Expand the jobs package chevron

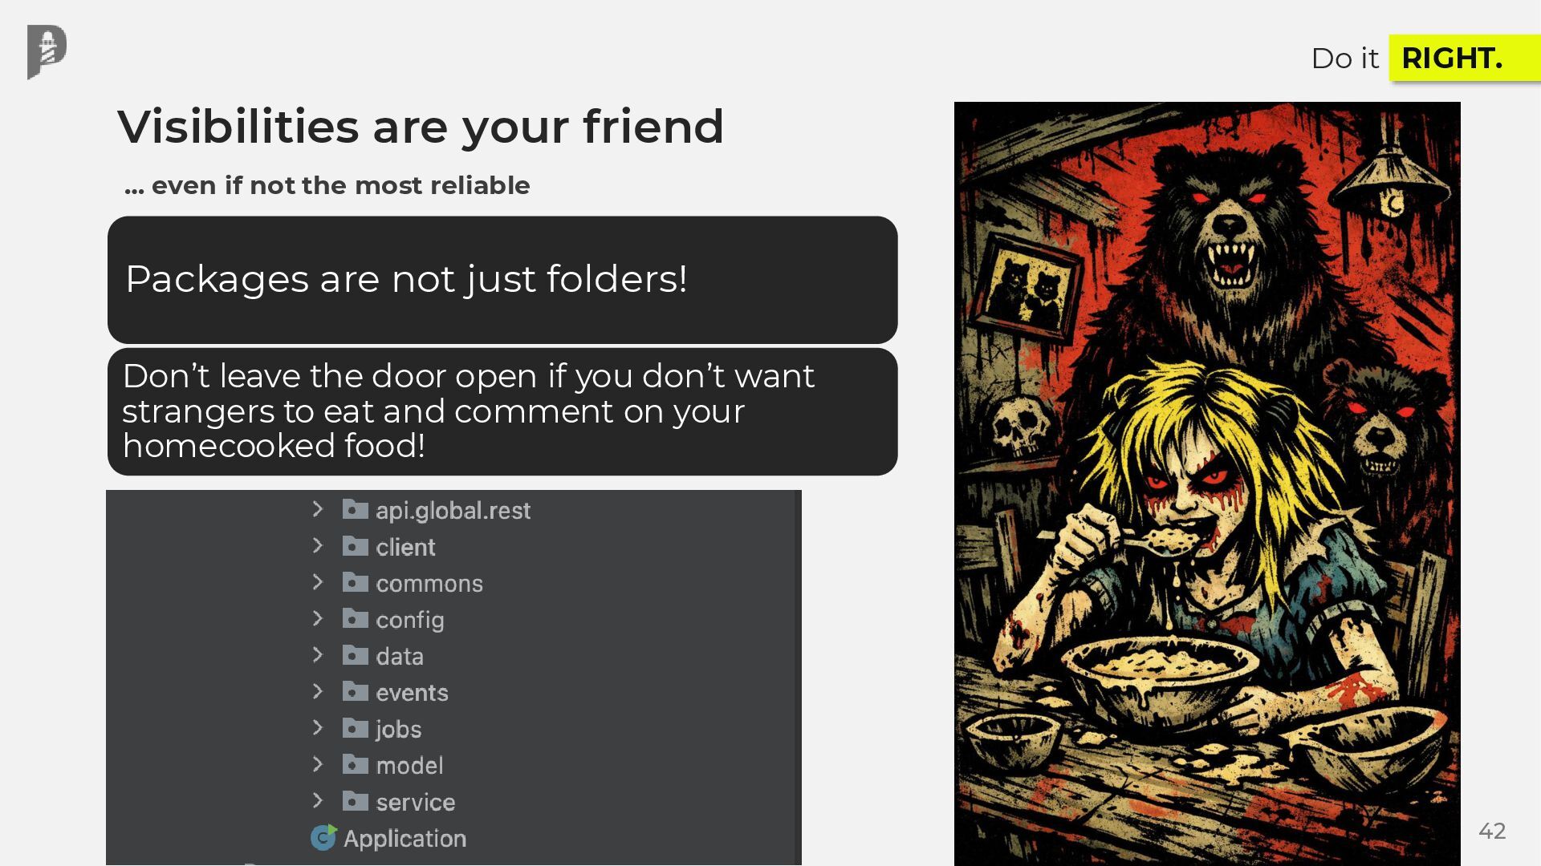tap(318, 728)
